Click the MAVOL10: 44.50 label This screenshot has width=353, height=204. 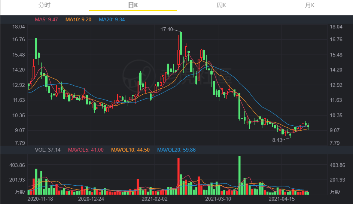pyautogui.click(x=130, y=150)
